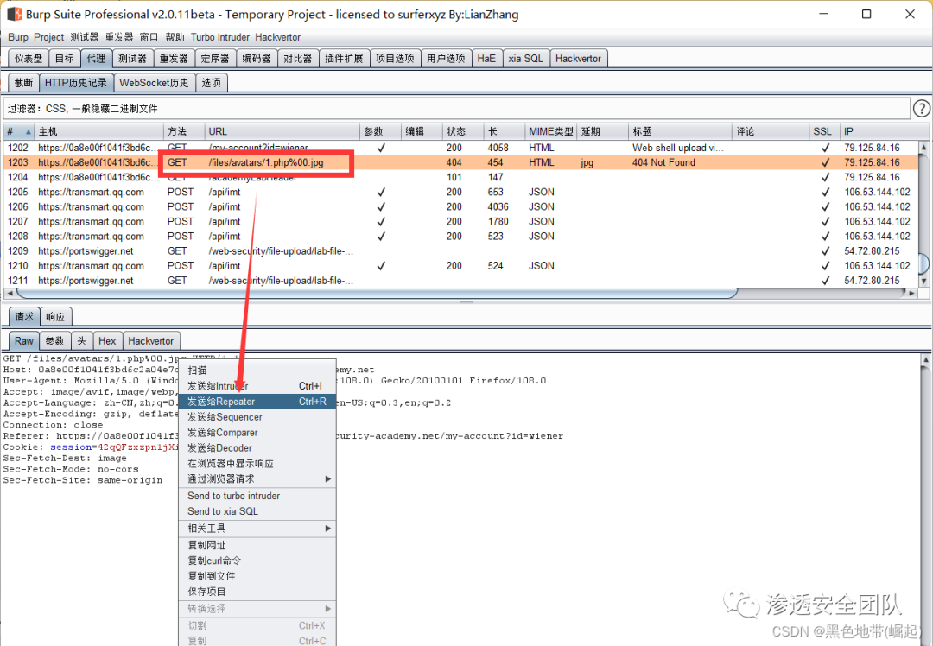The width and height of the screenshot is (933, 646).
Task: Choose 在浏览器中显示响应 in context menu
Action: click(x=257, y=464)
